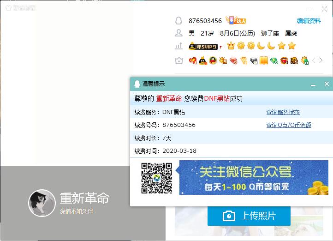Open the flaming red gem badge numbered 1

tap(284, 60)
